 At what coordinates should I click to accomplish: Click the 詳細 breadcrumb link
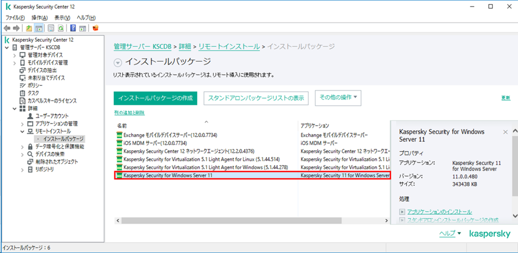click(x=185, y=46)
